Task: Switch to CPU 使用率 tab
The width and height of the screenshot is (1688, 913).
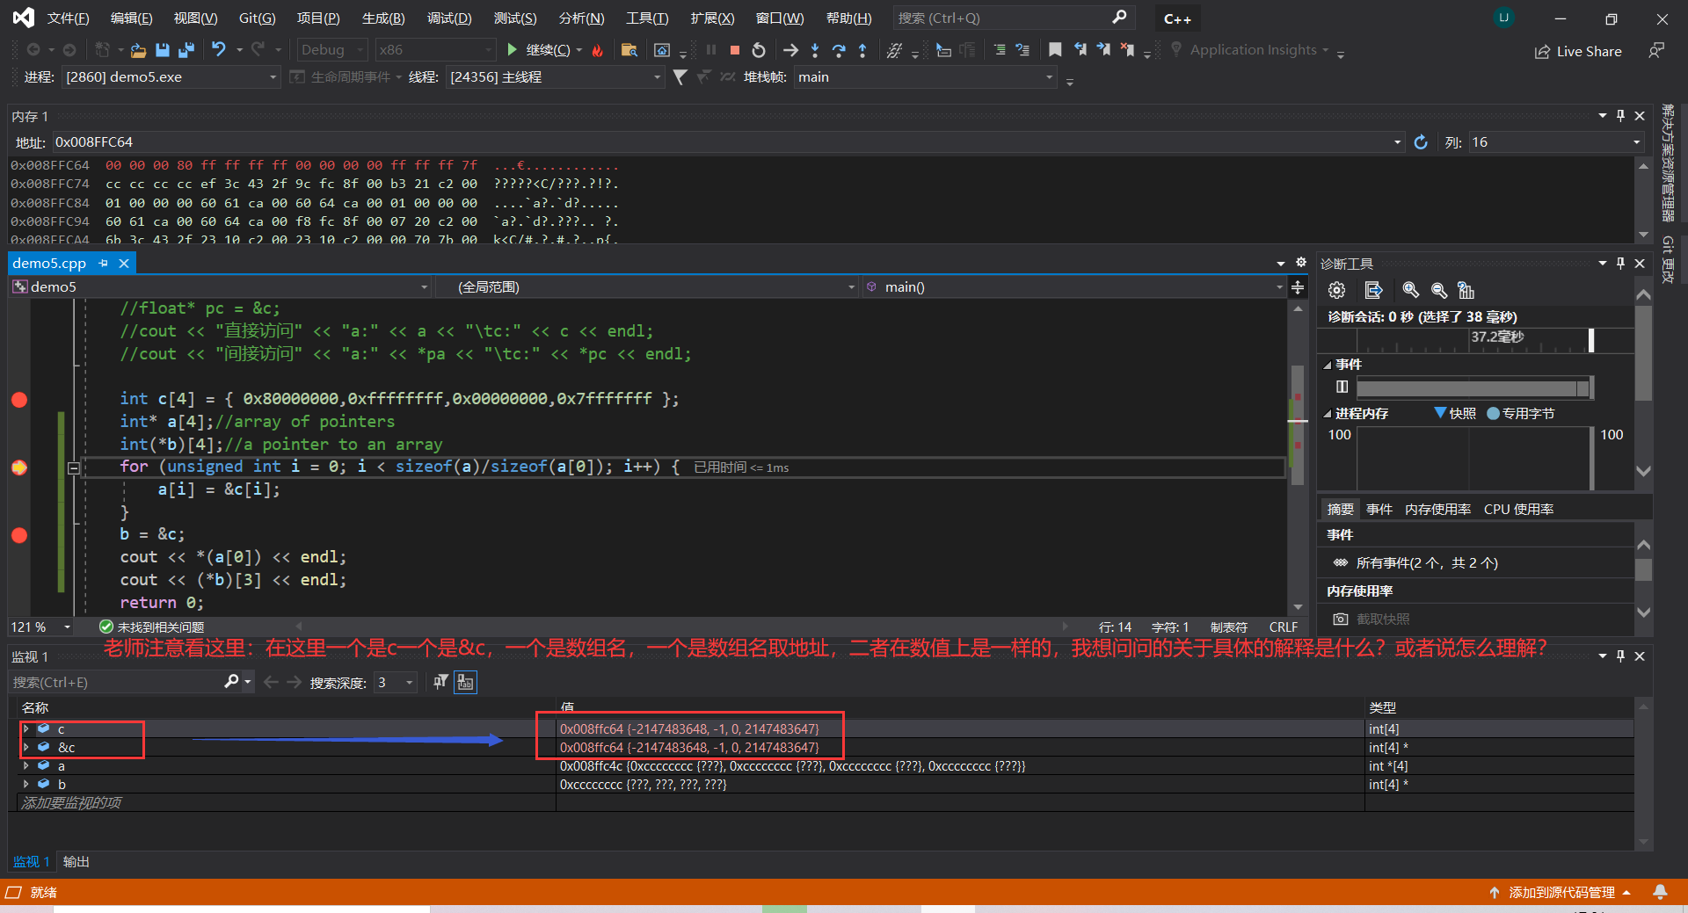Action: [x=1518, y=510]
